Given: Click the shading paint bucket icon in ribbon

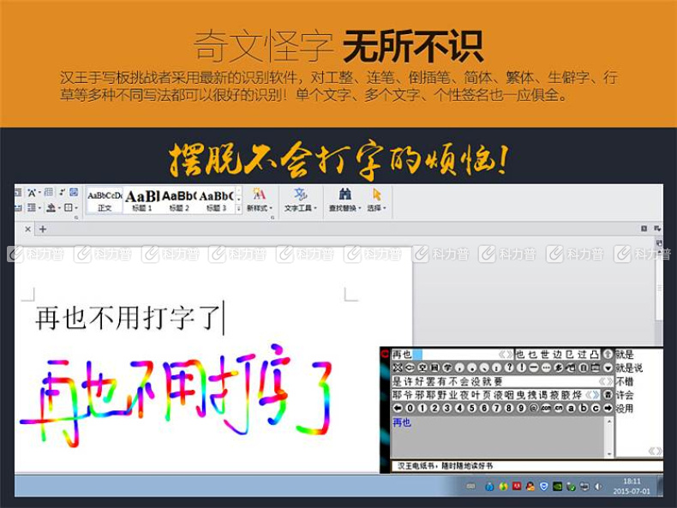Looking at the screenshot, I should [51, 207].
